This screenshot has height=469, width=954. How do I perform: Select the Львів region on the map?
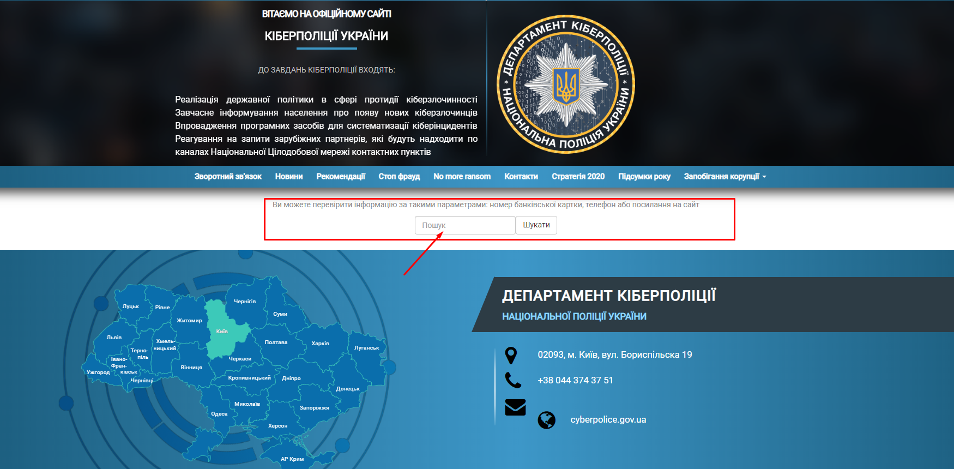click(x=114, y=338)
